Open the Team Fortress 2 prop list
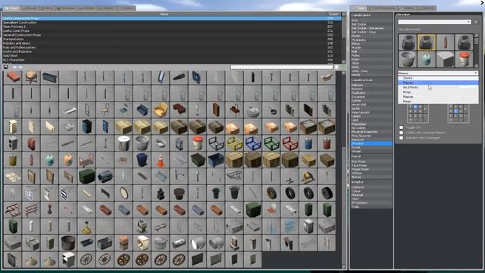The image size is (485, 273). coord(172,27)
